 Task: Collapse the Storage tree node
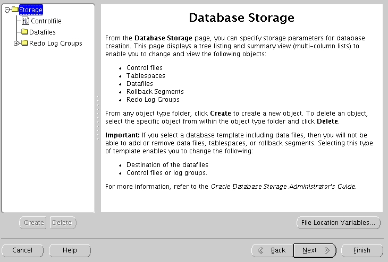(x=7, y=10)
